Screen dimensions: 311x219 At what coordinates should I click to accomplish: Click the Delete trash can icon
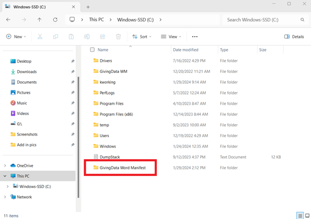tap(118, 37)
